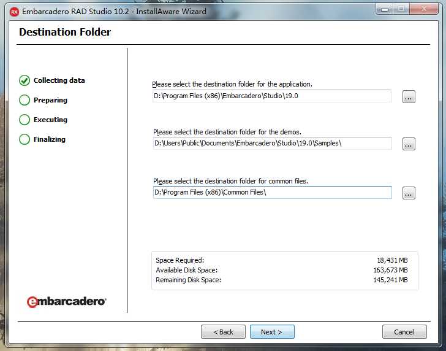446x351 pixels.
Task: Cancel the installation wizard
Action: click(x=404, y=331)
